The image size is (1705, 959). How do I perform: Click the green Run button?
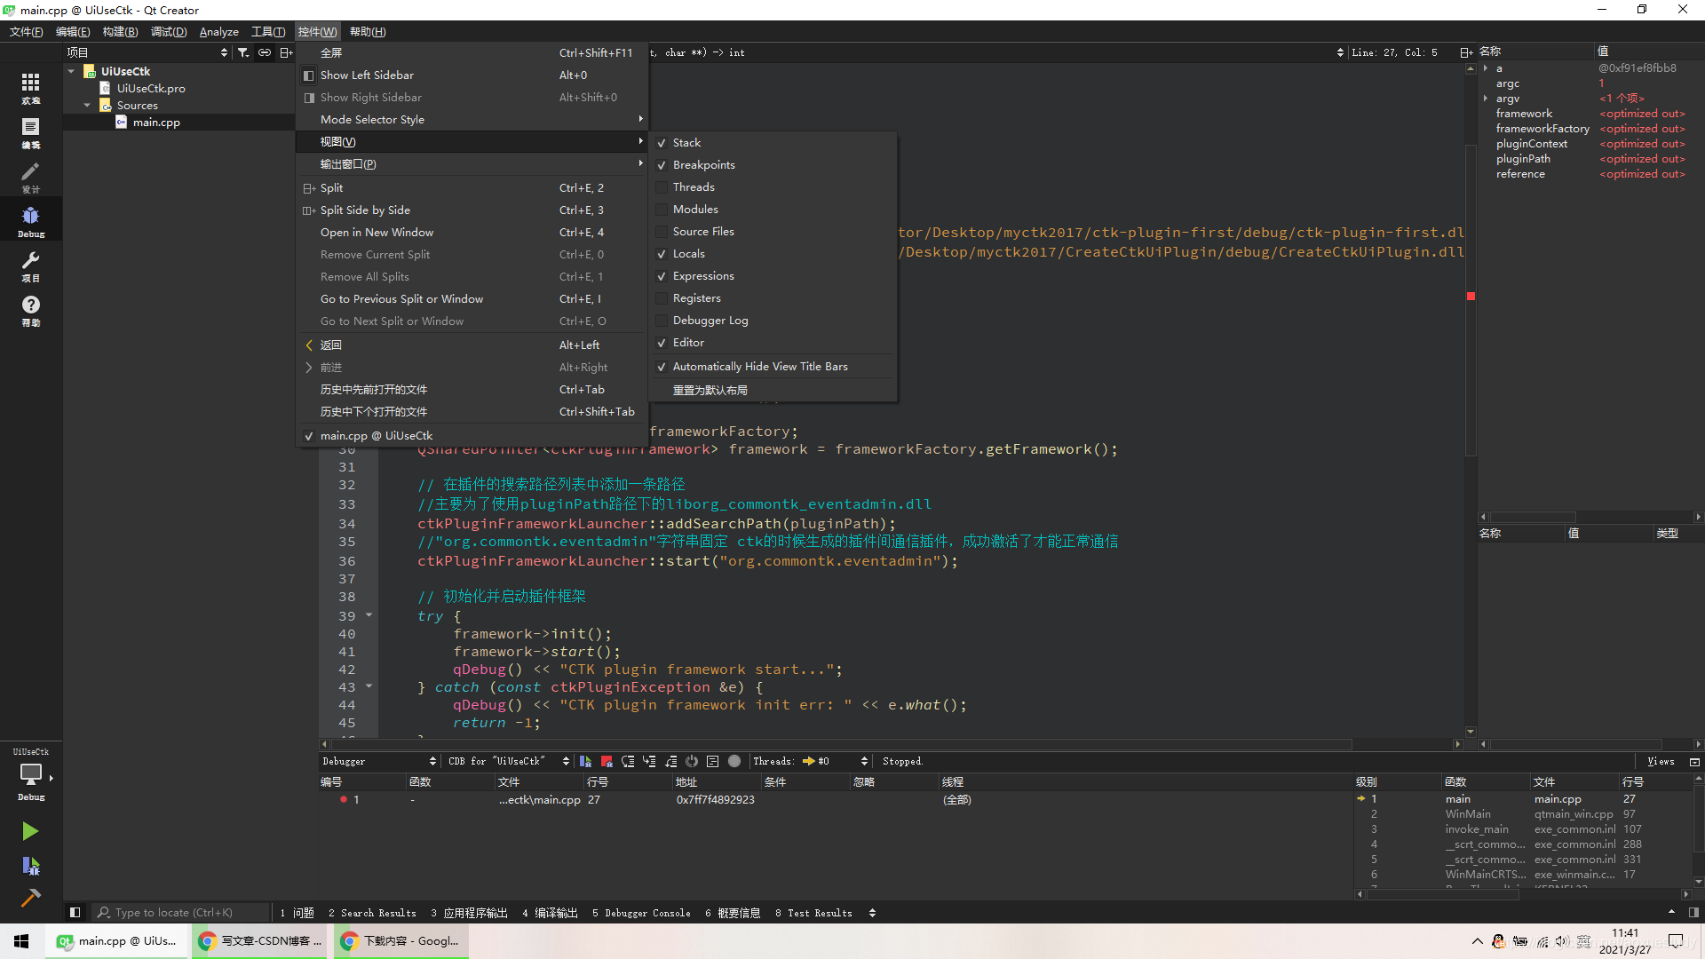30,831
